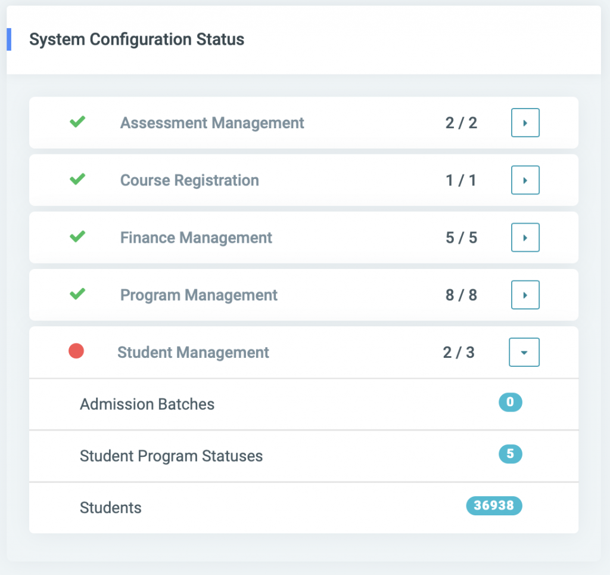This screenshot has width=610, height=575.
Task: Click the green checkmark beside Program Management
Action: click(x=77, y=294)
